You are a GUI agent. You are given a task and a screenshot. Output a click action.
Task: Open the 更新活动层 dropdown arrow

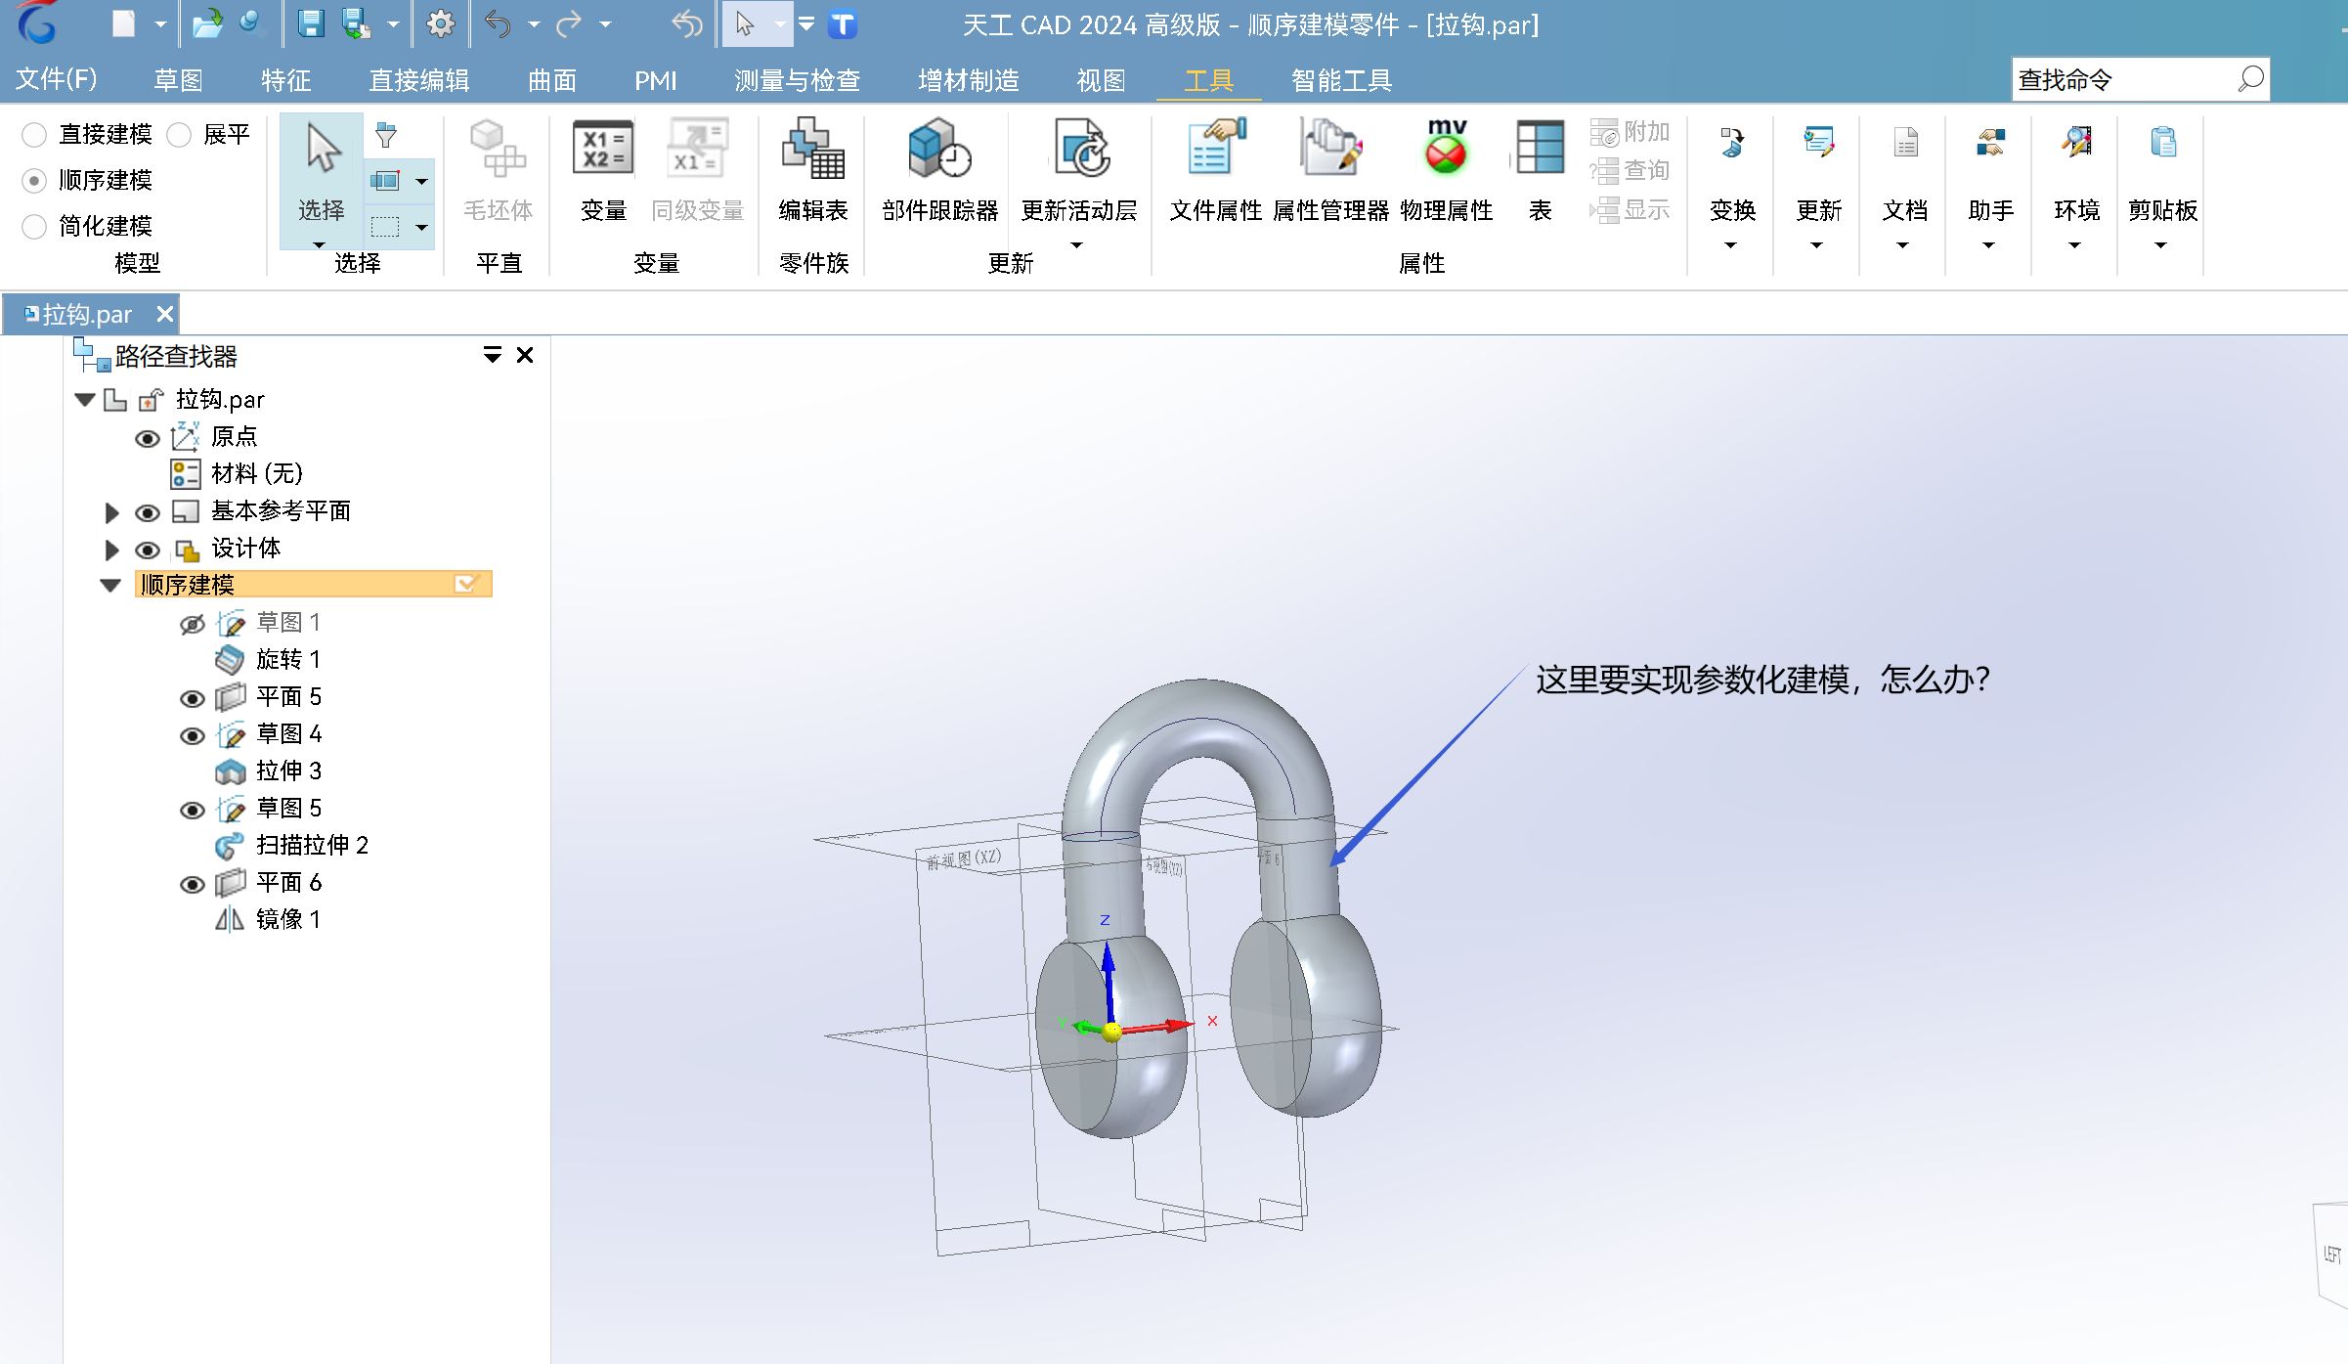pyautogui.click(x=1077, y=244)
